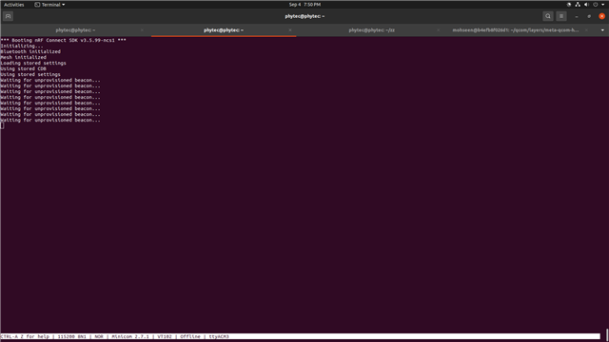Click 'NOR' in minicom status bar
The height and width of the screenshot is (342, 609).
99,336
